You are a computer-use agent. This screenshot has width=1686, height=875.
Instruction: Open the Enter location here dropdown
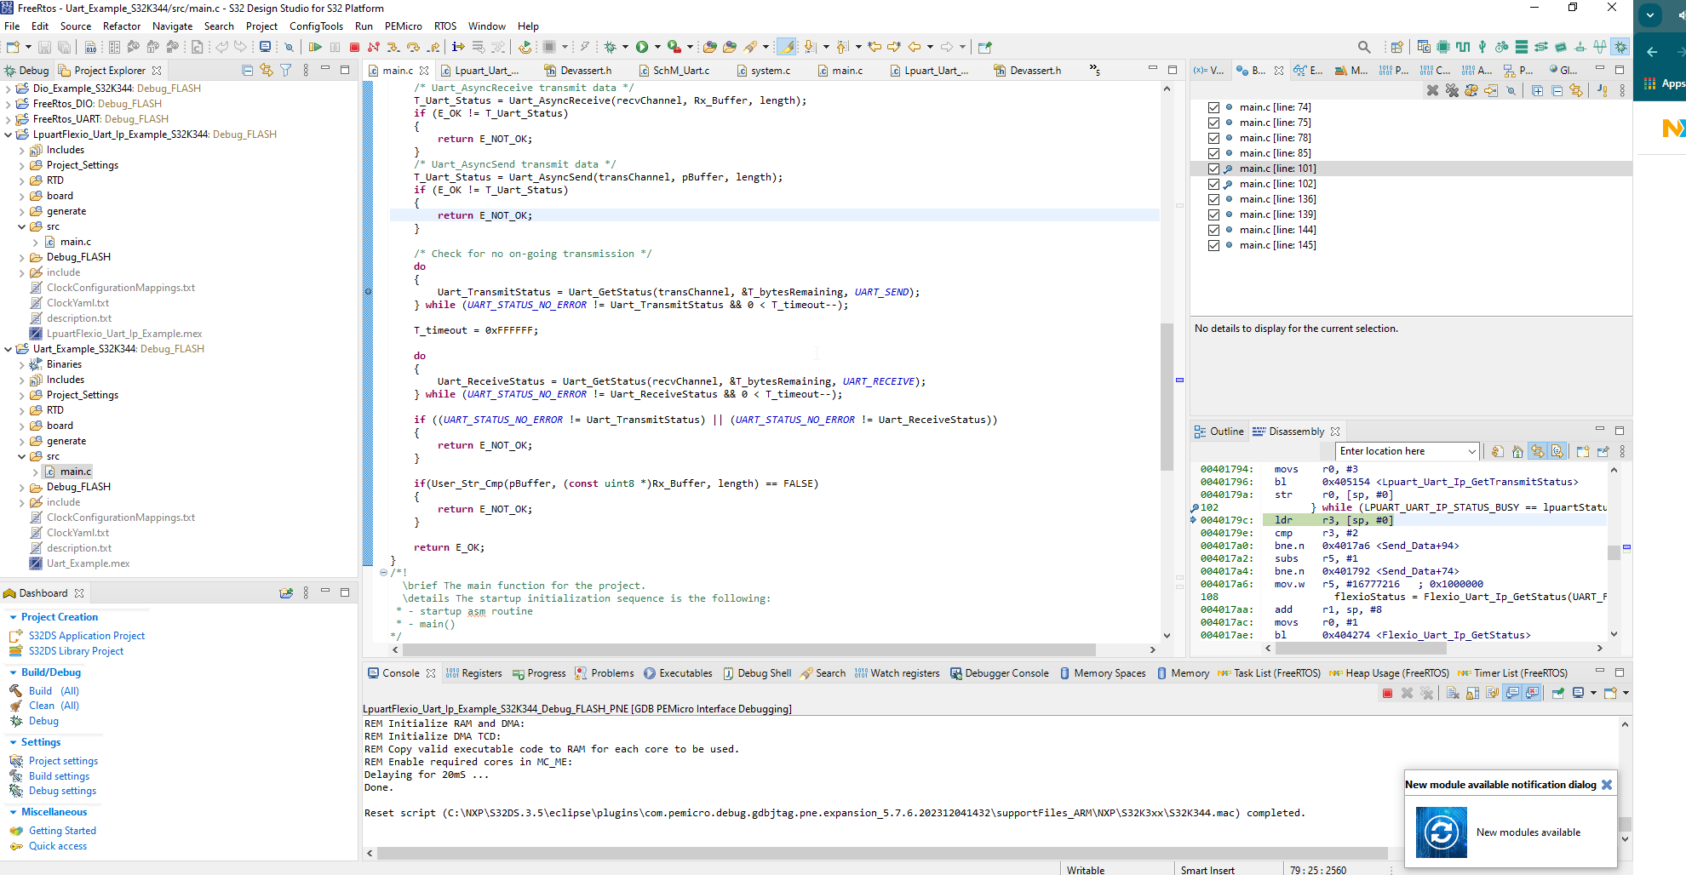(x=1471, y=451)
